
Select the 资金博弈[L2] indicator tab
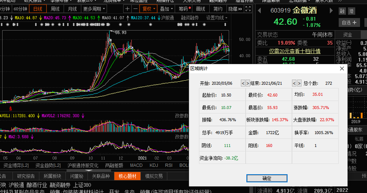point(16,165)
